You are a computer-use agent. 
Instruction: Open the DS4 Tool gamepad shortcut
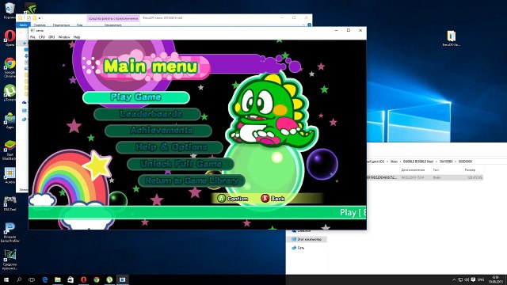pos(10,203)
